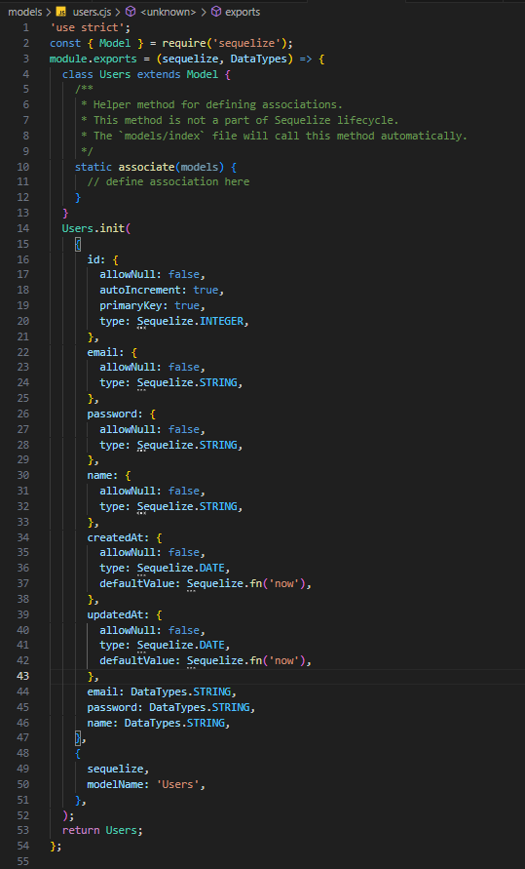
Task: Click line number 55 in the gutter
Action: click(x=22, y=862)
